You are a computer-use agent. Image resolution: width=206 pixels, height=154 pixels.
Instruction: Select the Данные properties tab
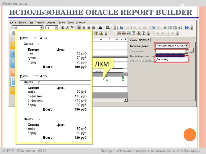tap(144, 40)
